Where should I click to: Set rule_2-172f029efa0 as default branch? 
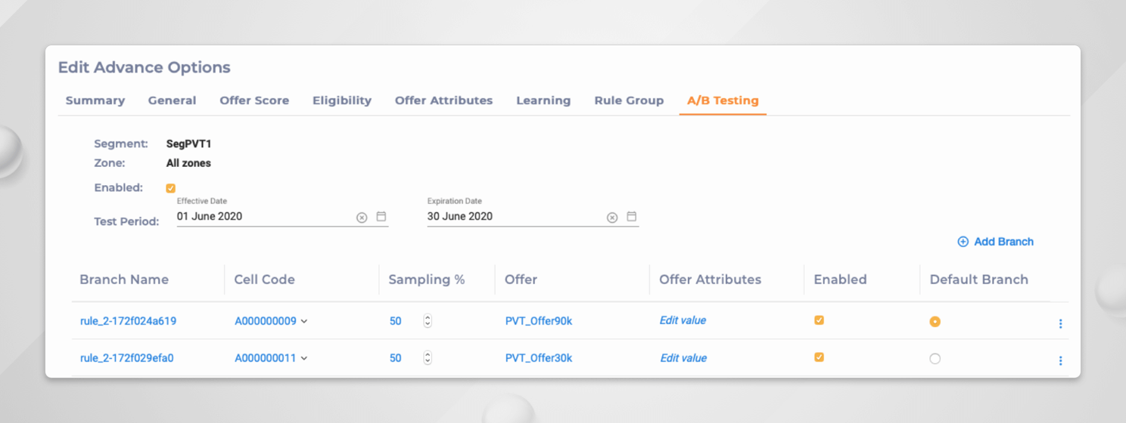pos(935,359)
